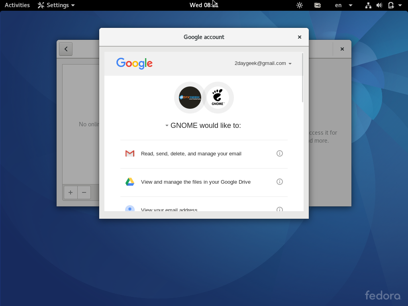This screenshot has width=408, height=306.
Task: Click the volume speaker icon
Action: click(379, 5)
